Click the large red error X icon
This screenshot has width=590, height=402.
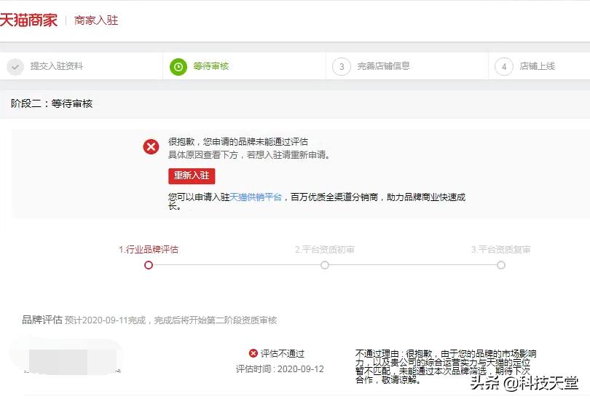[151, 146]
